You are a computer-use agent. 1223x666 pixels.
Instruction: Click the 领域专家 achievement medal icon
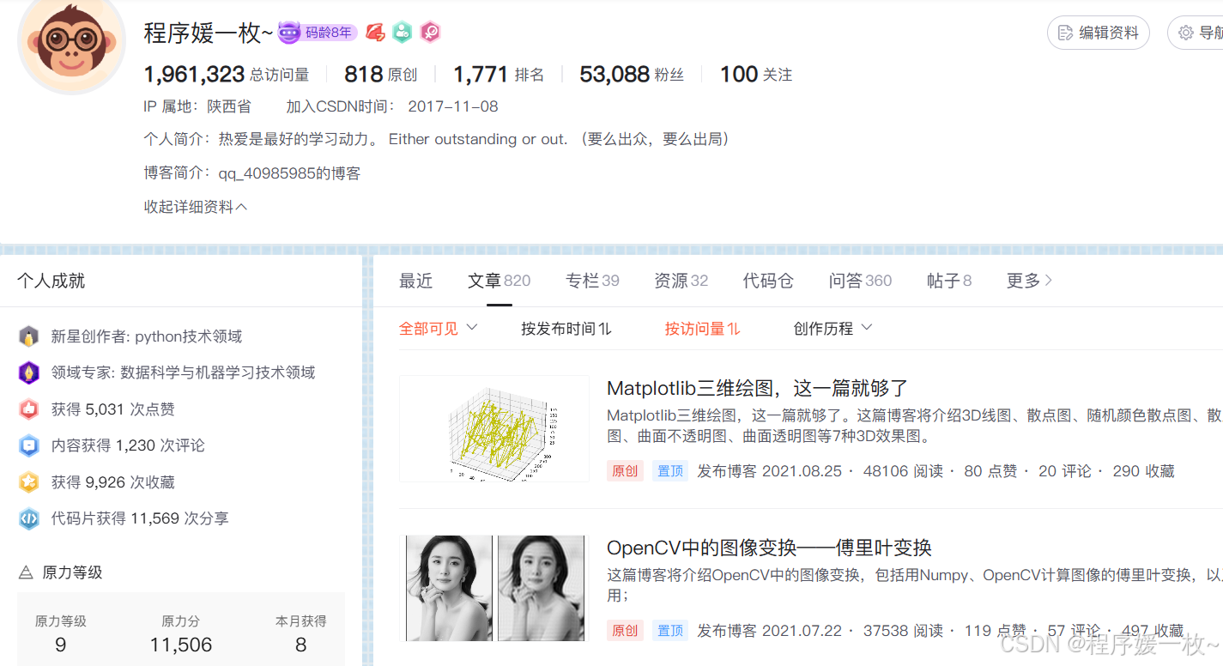(28, 372)
